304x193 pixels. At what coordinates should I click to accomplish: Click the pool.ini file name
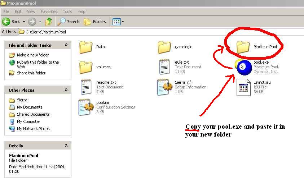pos(102,102)
